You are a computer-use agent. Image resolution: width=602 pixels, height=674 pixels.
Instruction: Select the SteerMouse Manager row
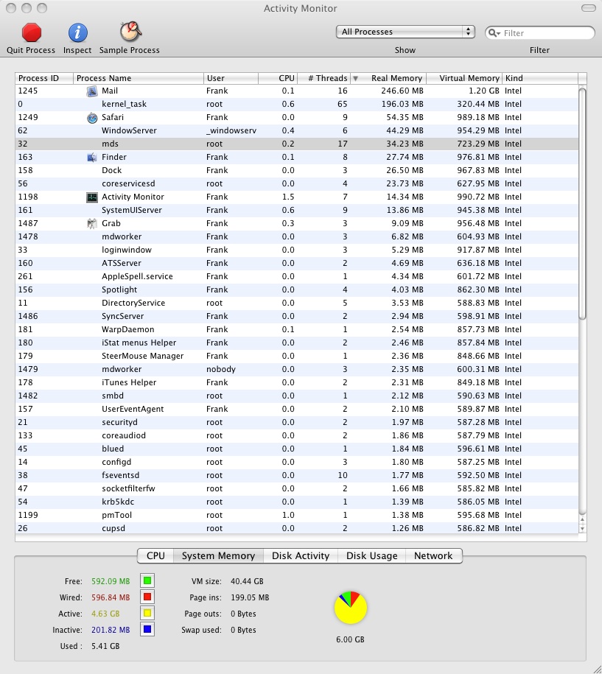pyautogui.click(x=297, y=357)
